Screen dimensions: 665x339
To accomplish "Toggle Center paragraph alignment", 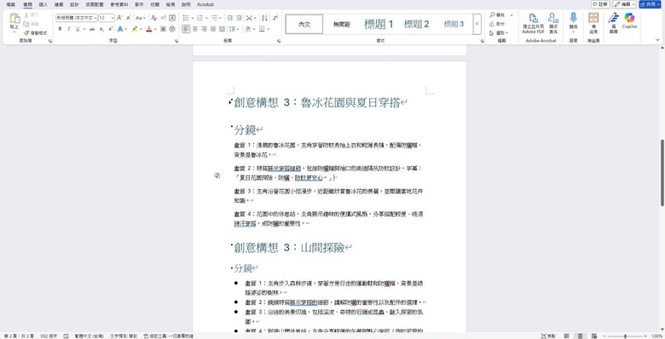I will click(x=195, y=29).
